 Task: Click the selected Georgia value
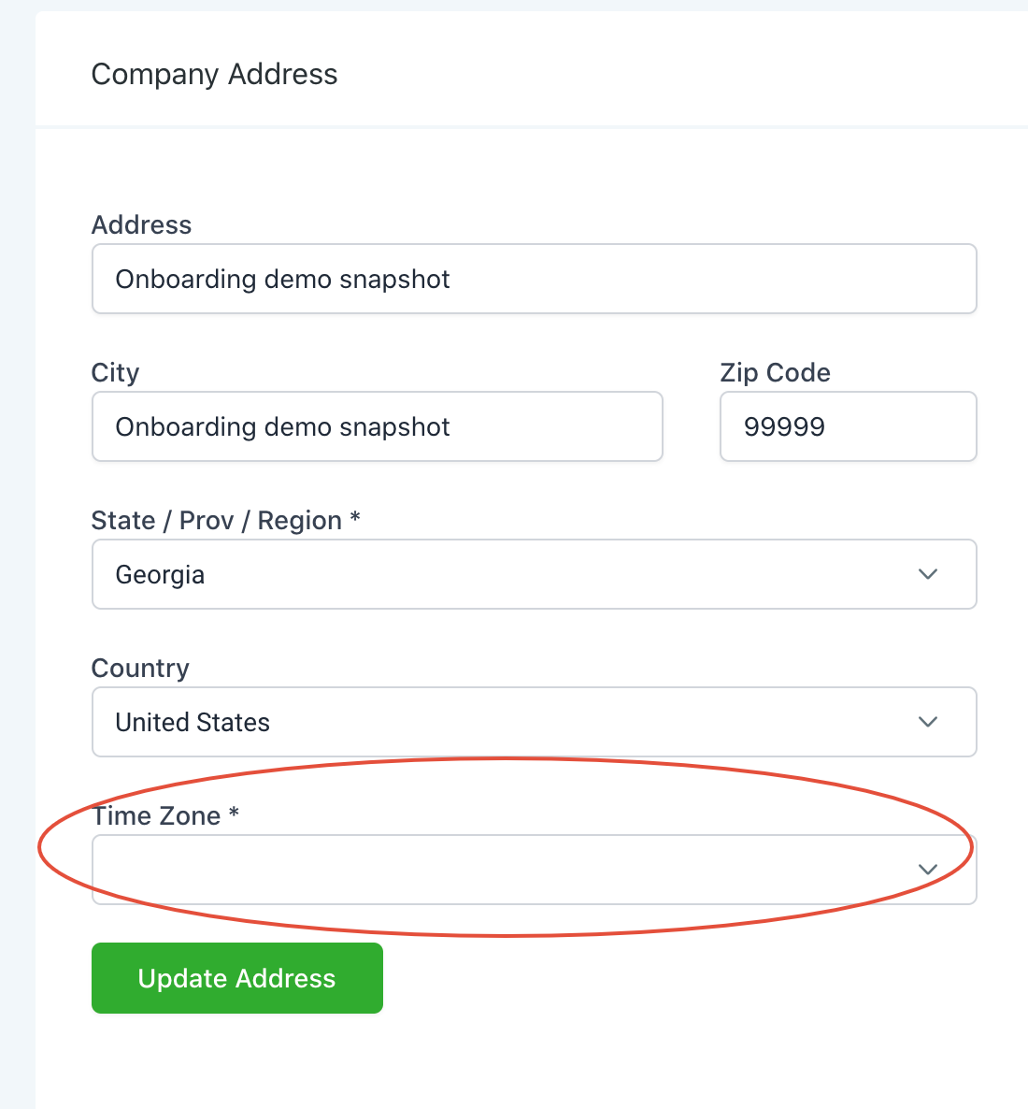160,574
